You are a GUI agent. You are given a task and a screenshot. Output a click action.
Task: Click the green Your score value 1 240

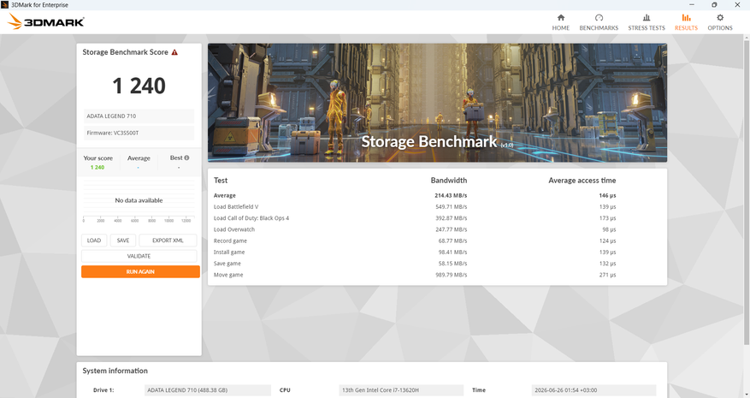97,167
